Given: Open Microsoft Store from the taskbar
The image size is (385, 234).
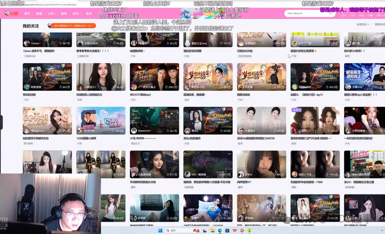Looking at the screenshot, I should (x=227, y=230).
